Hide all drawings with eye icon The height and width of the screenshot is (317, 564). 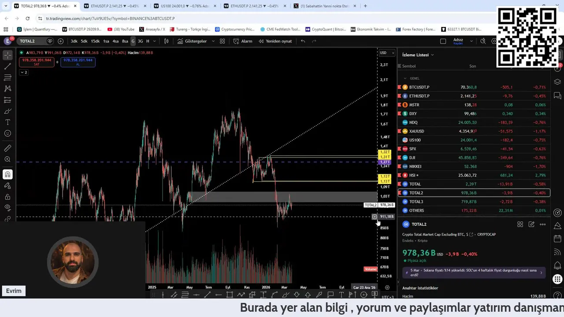7,207
